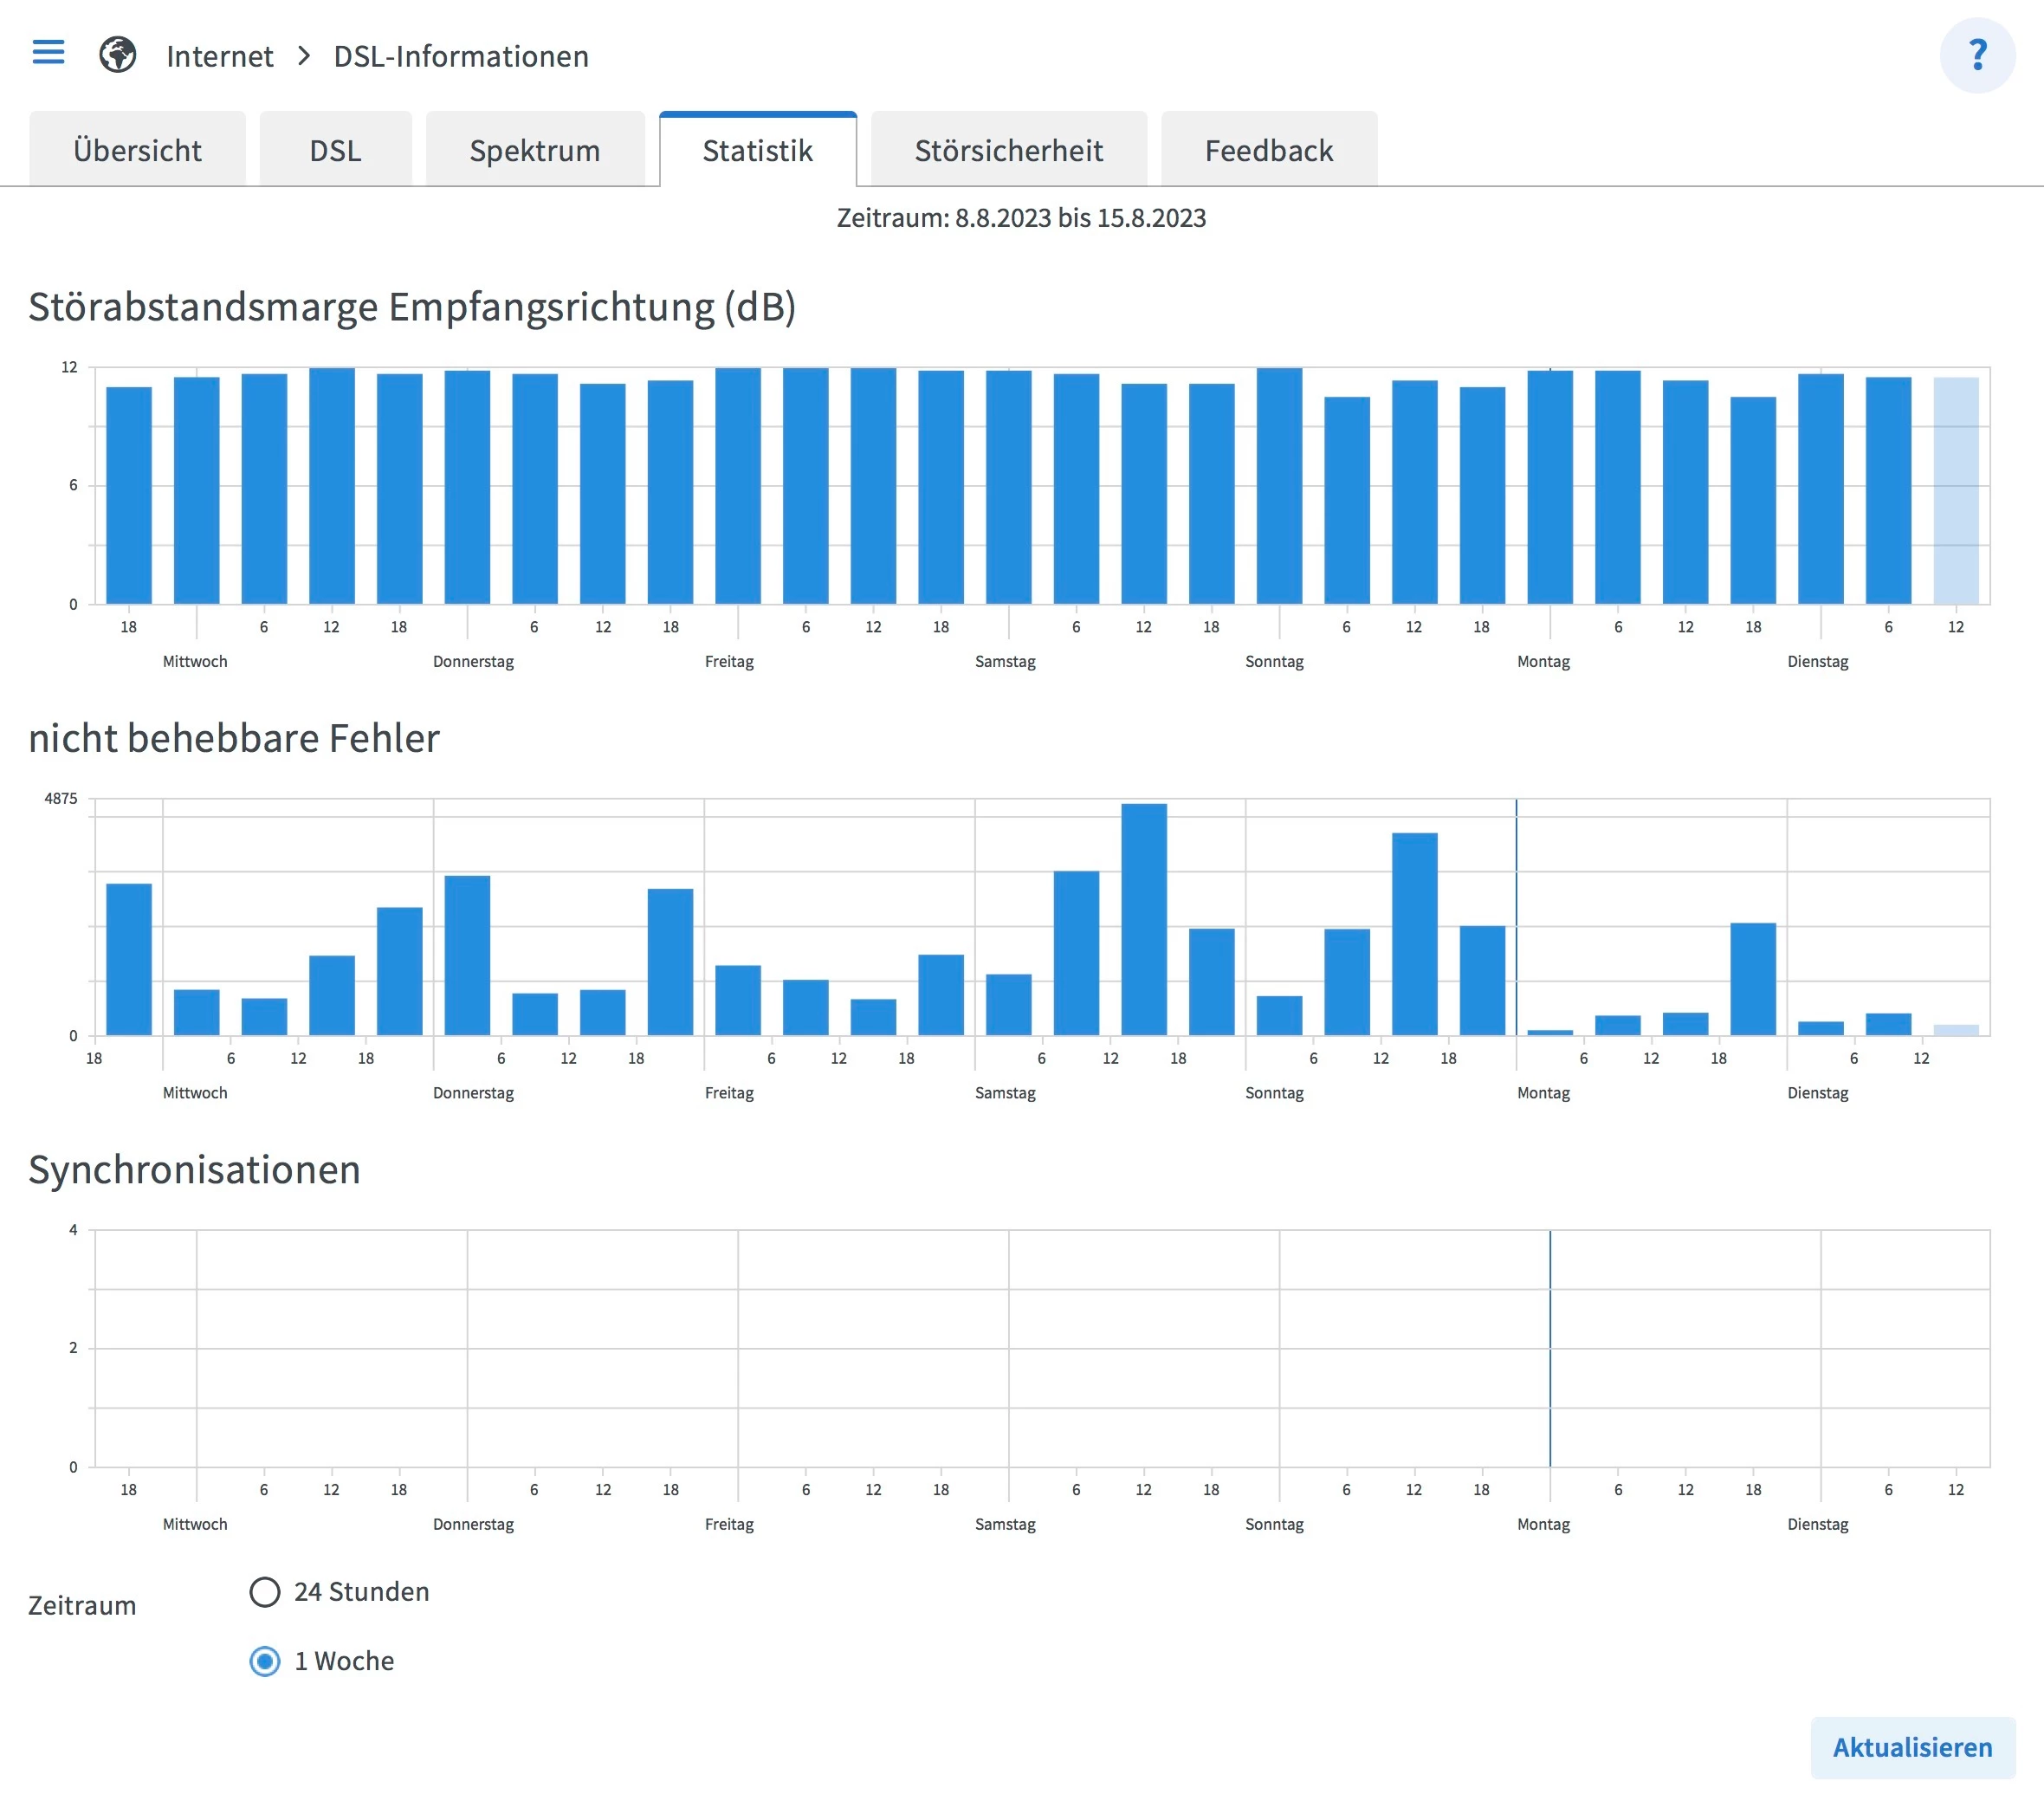
Task: Switch to the Spektrum tab
Action: tap(535, 150)
